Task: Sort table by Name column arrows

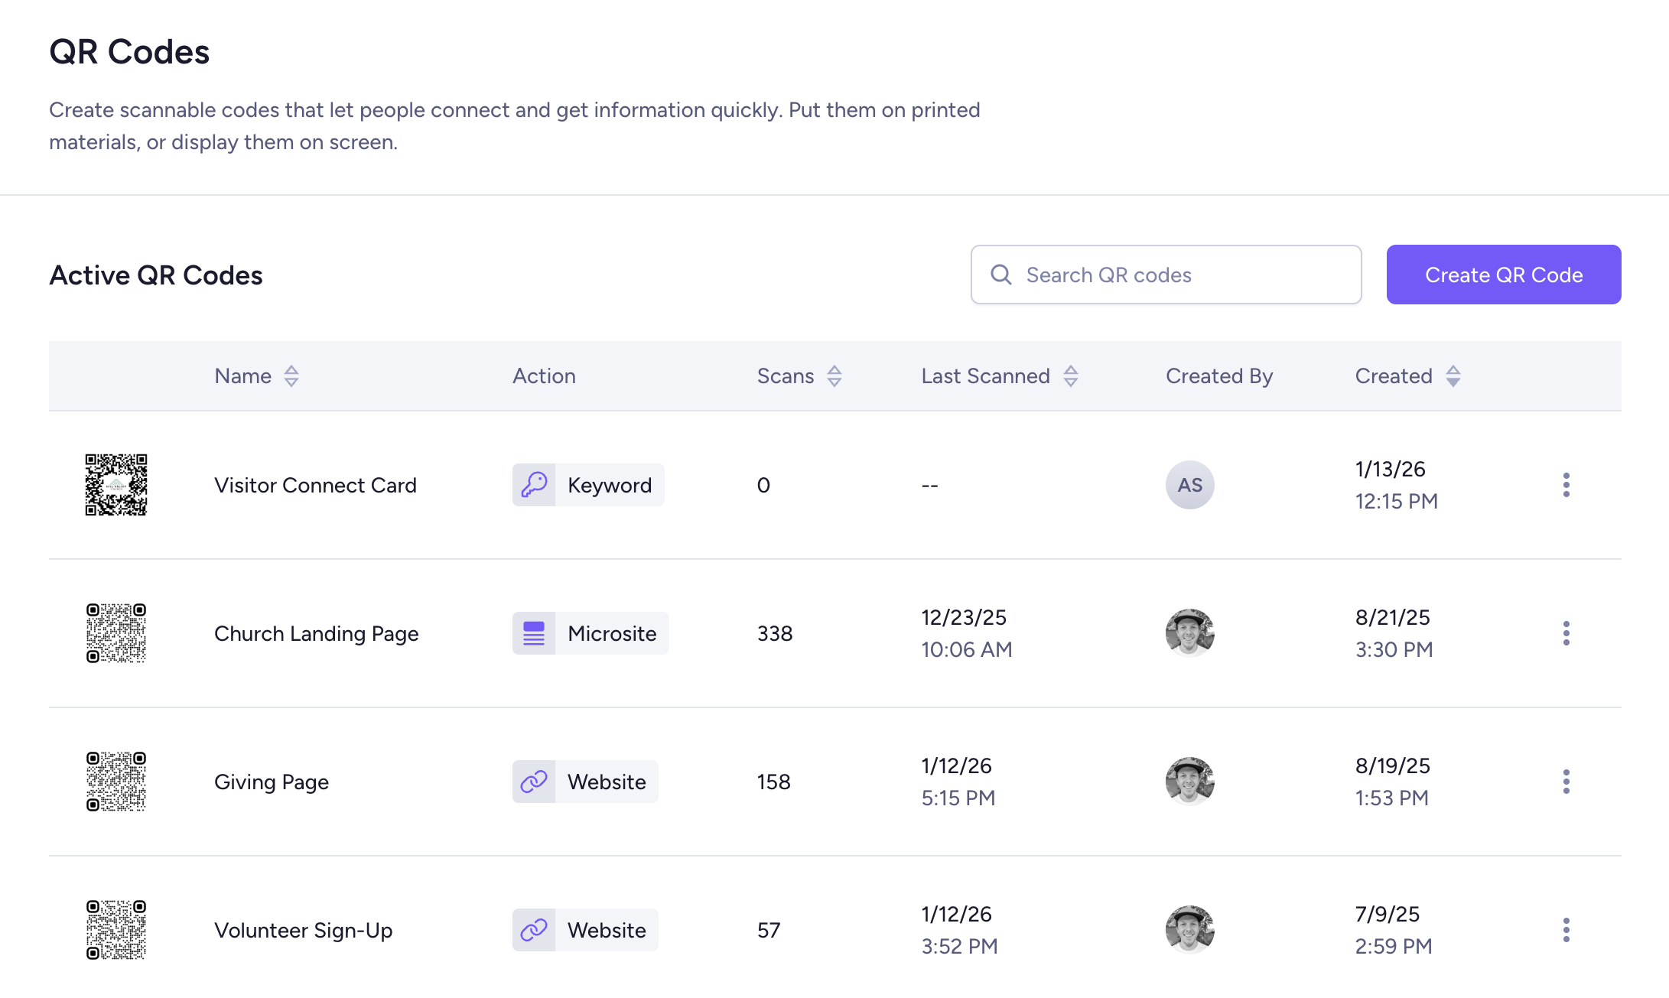Action: 291,376
